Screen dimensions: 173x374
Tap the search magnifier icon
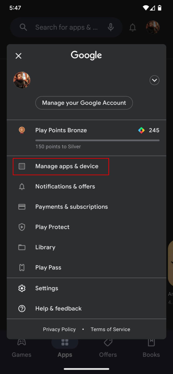click(23, 27)
